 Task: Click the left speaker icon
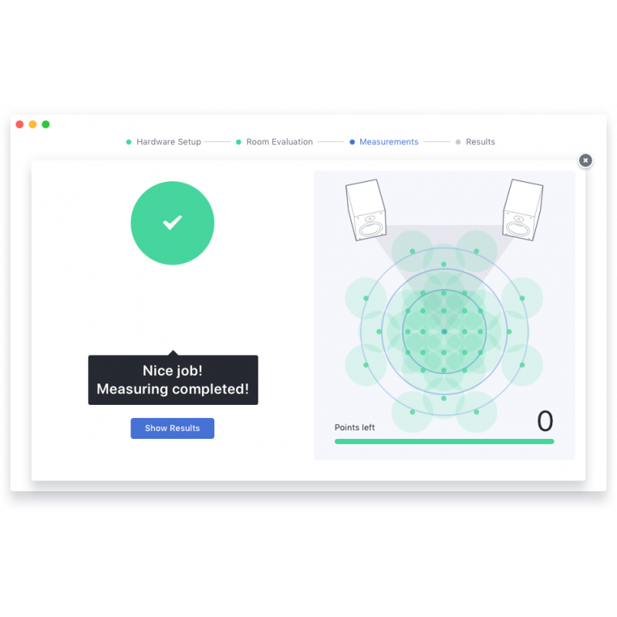click(x=366, y=210)
